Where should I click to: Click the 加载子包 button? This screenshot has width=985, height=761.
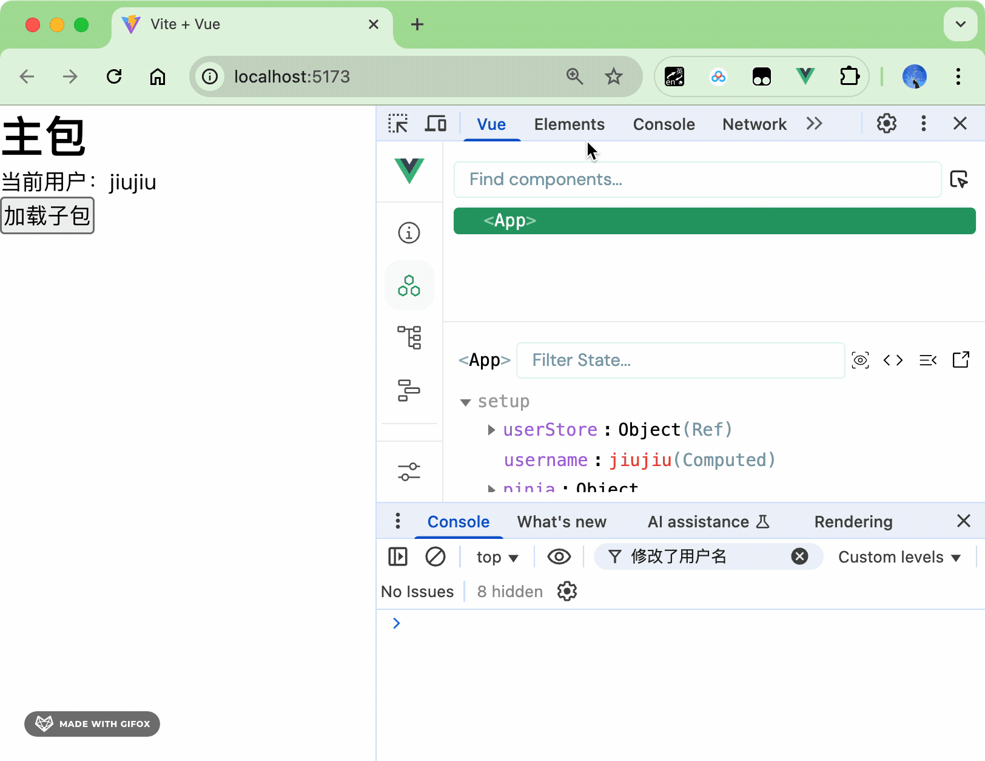(x=47, y=215)
